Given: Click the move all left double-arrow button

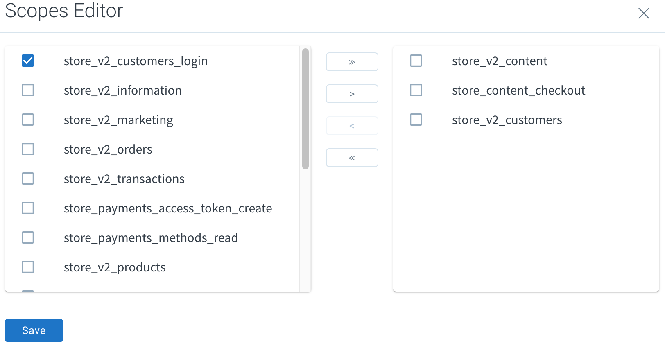Looking at the screenshot, I should coord(352,158).
